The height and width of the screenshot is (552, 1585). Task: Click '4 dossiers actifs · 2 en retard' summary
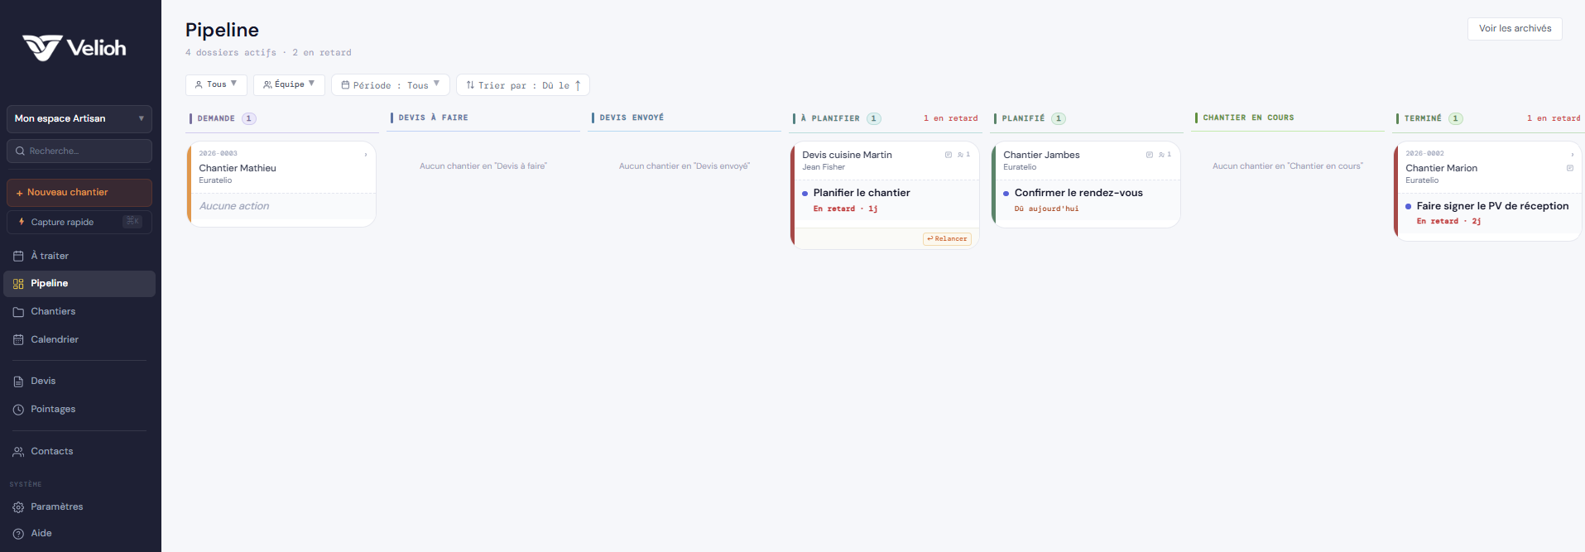(268, 52)
